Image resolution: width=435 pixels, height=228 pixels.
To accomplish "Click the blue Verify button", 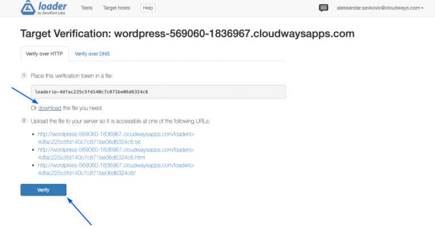I will [43, 190].
